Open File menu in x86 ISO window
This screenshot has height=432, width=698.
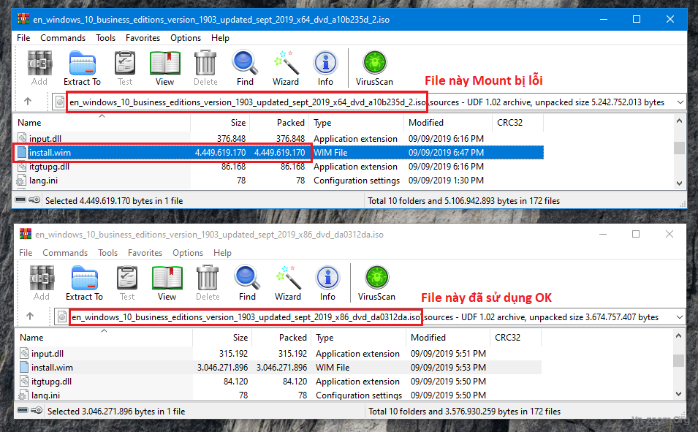(x=26, y=252)
